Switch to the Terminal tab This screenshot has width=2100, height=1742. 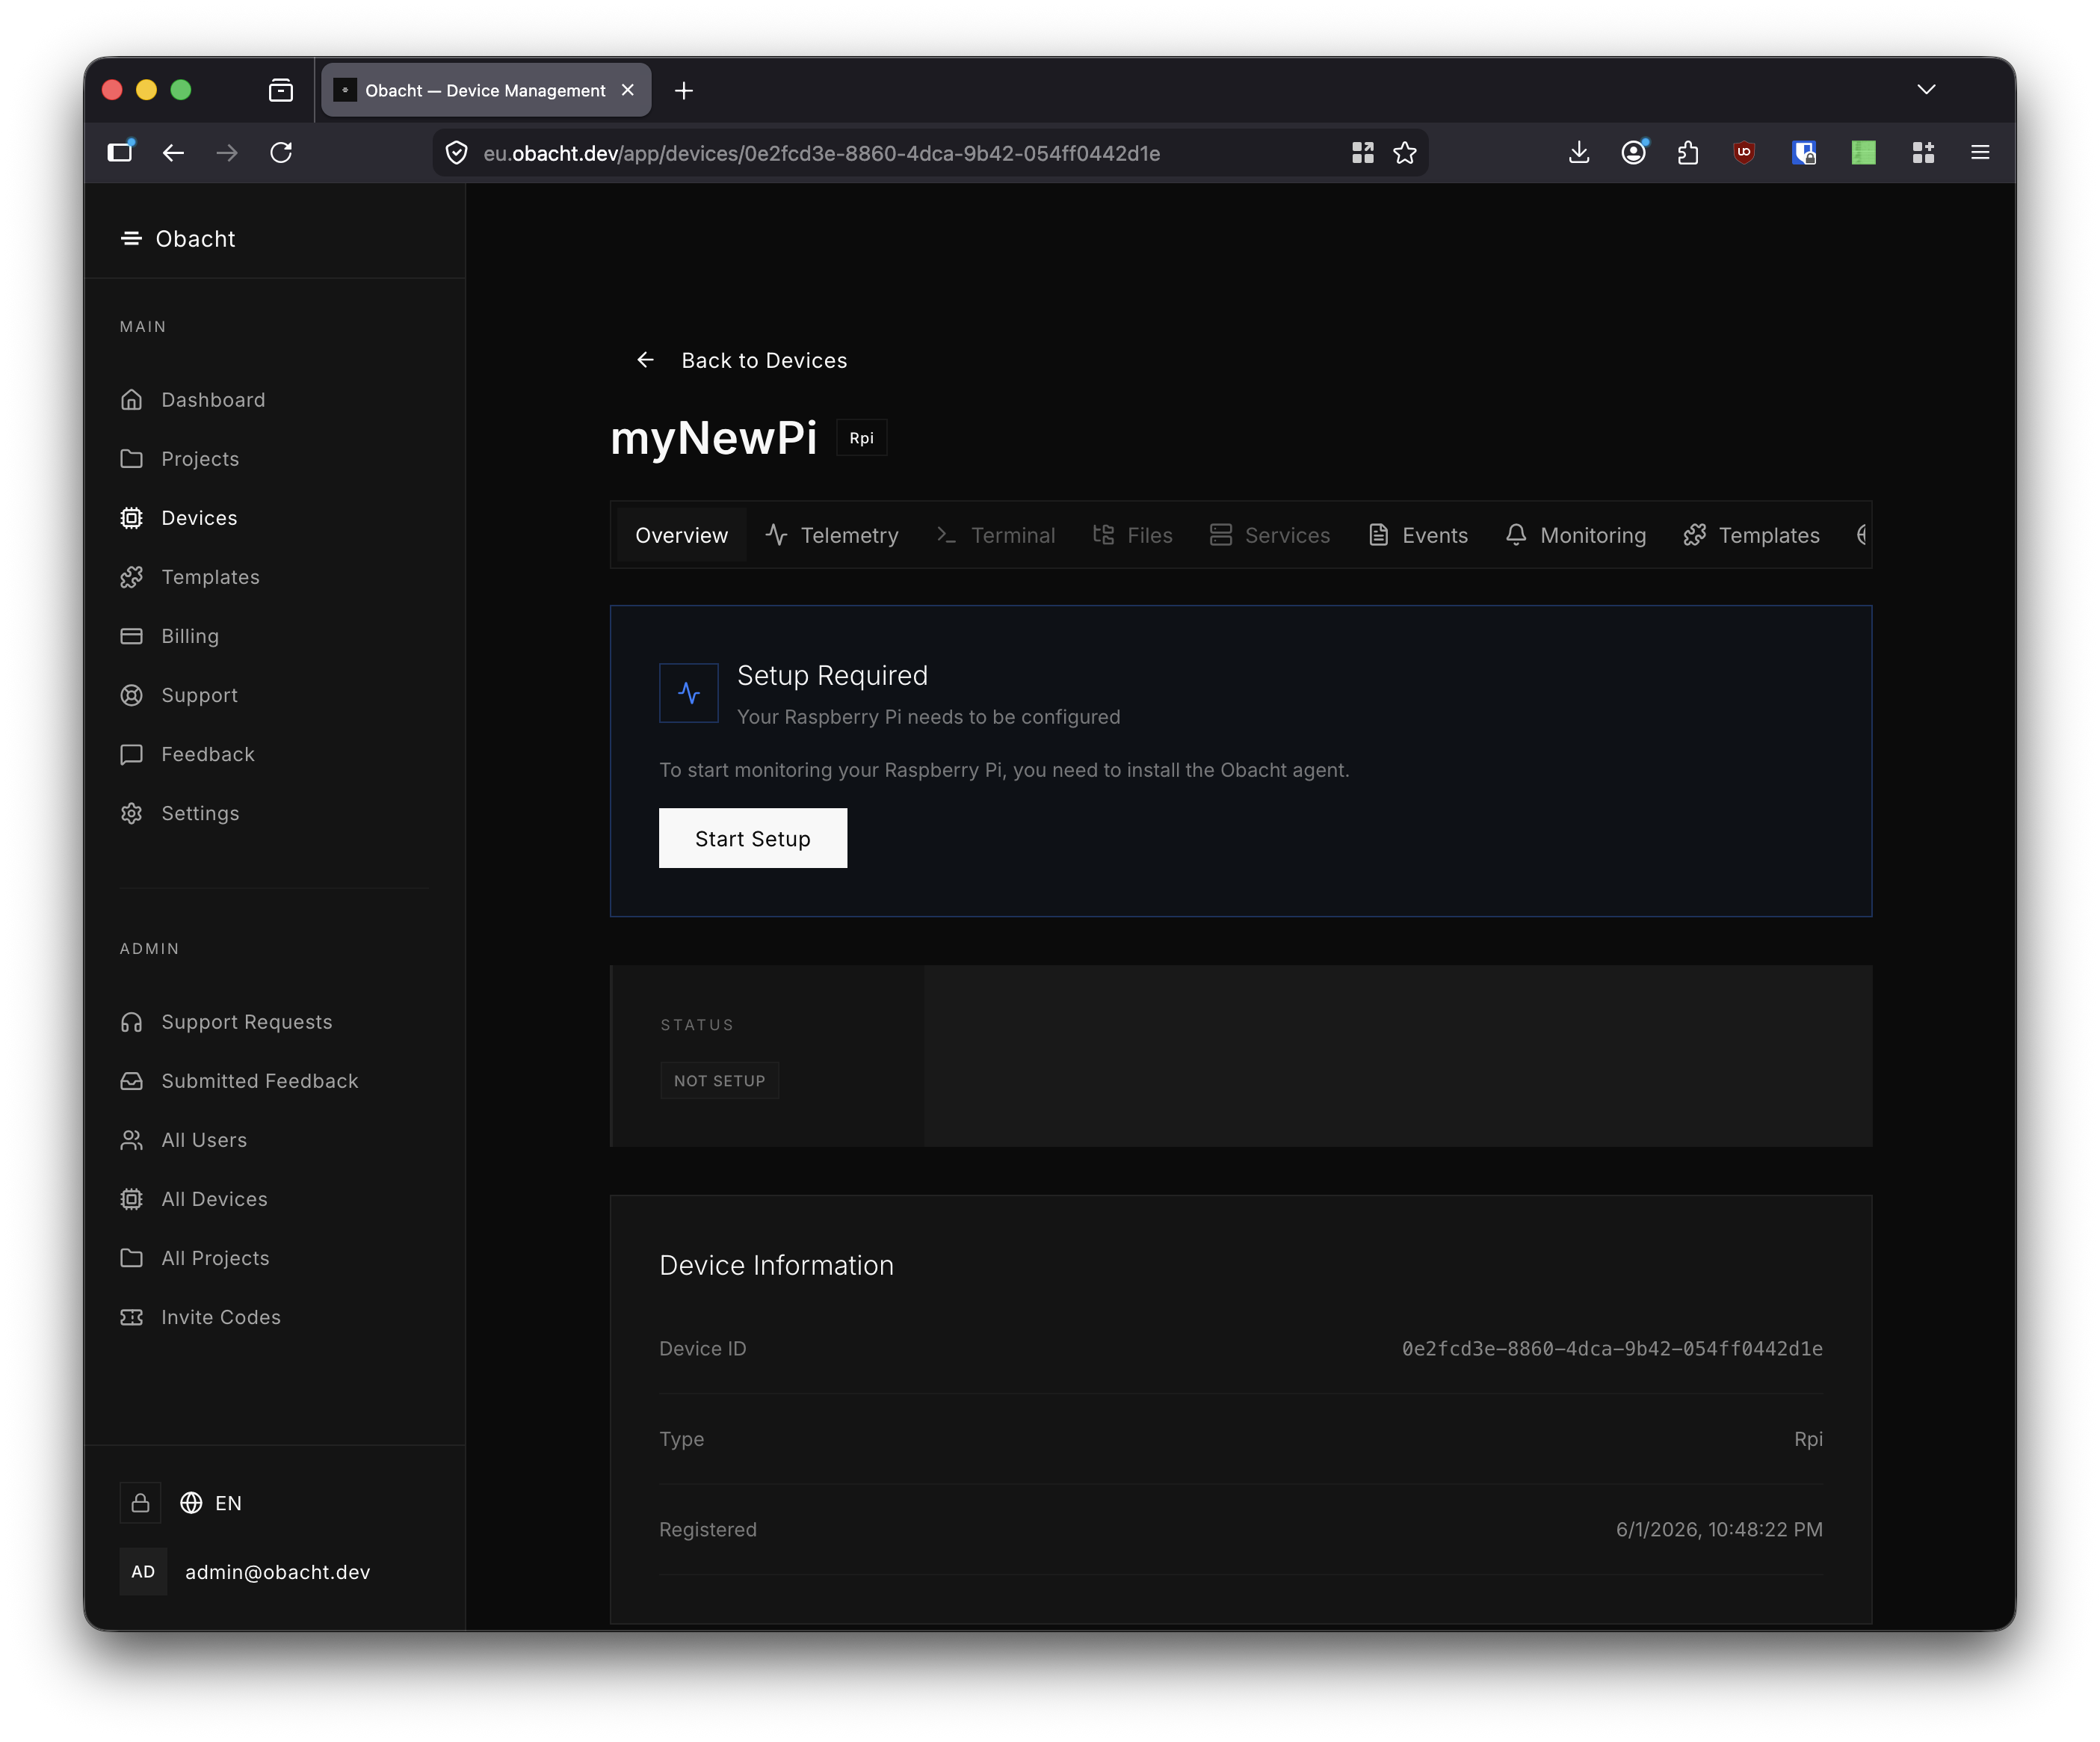[x=995, y=535]
